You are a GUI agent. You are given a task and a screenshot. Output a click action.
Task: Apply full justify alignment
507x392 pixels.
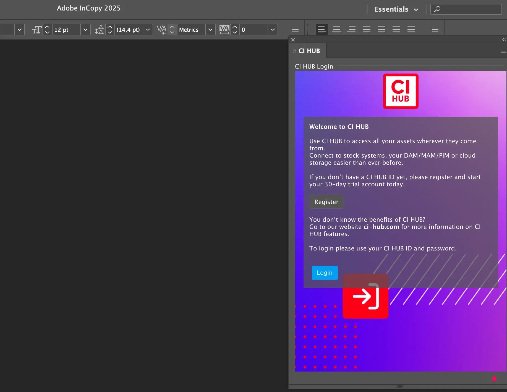(411, 30)
